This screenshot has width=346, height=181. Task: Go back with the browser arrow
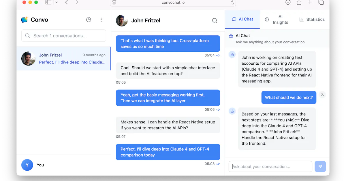pyautogui.click(x=67, y=2)
